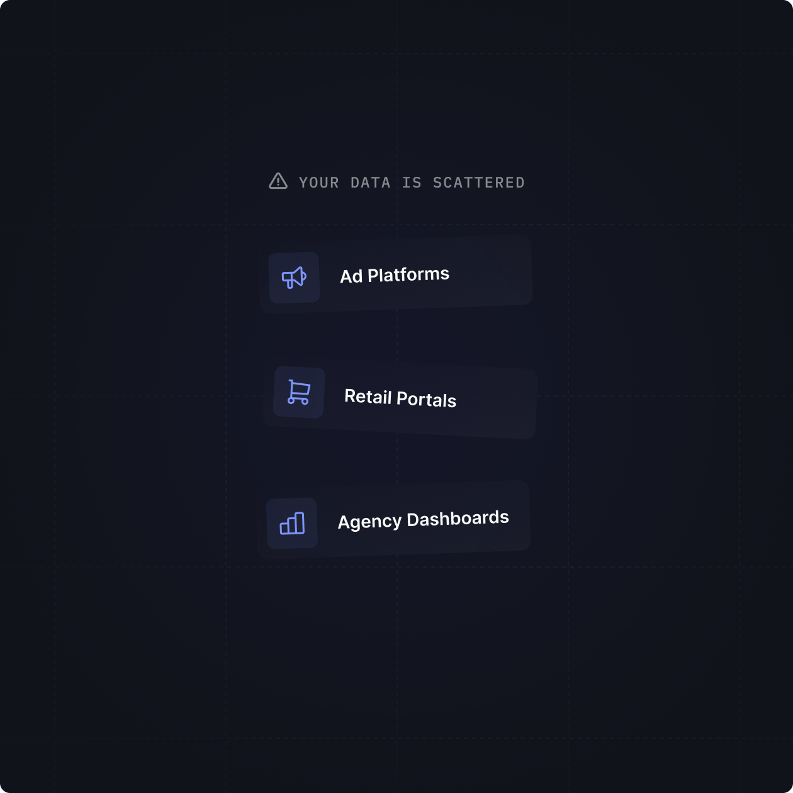The width and height of the screenshot is (793, 793).
Task: Click the word Ad on card
Action: [351, 276]
